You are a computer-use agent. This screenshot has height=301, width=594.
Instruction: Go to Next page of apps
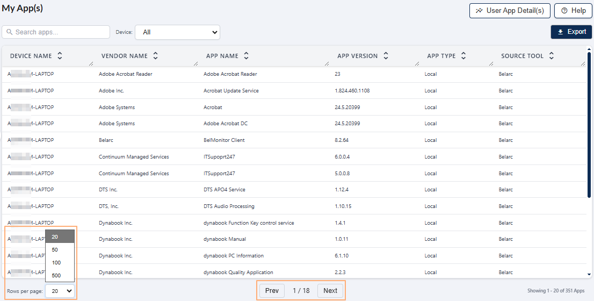click(330, 291)
